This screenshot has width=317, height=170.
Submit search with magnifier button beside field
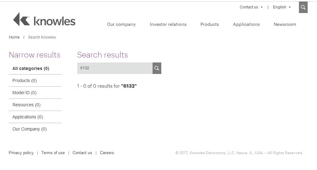(x=157, y=68)
